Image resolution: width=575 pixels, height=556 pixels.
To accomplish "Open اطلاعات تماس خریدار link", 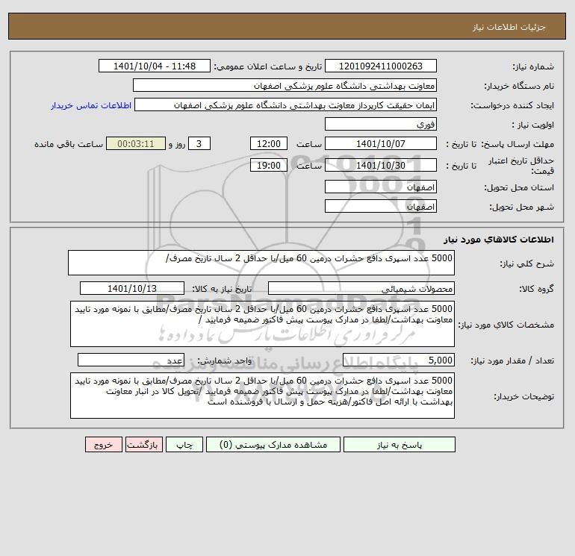I will pos(91,105).
